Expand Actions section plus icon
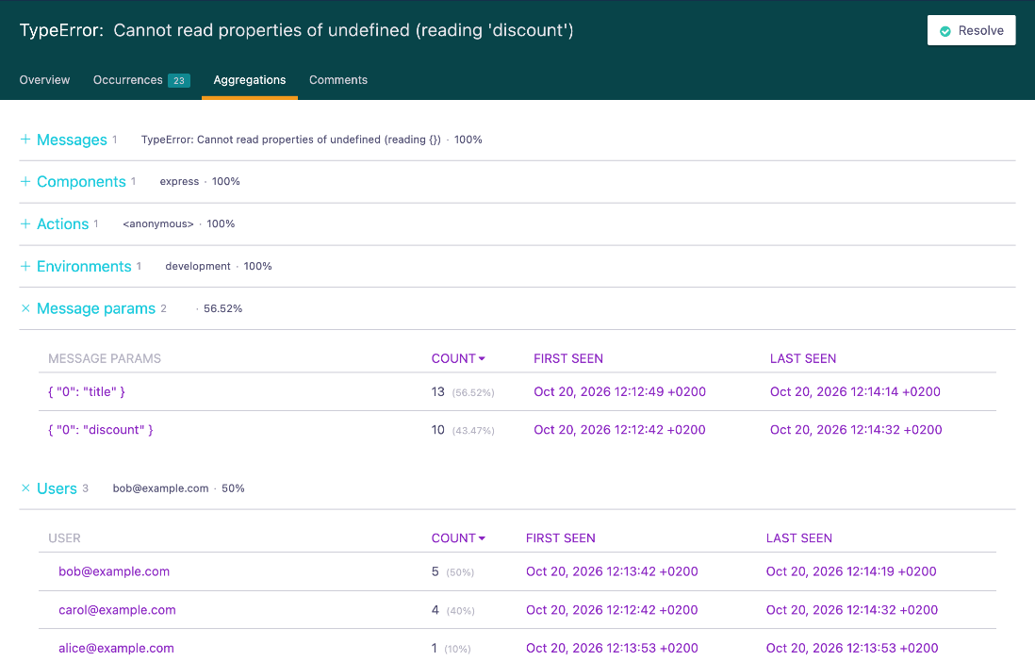Viewport: 1035px width, 661px height. tap(25, 223)
